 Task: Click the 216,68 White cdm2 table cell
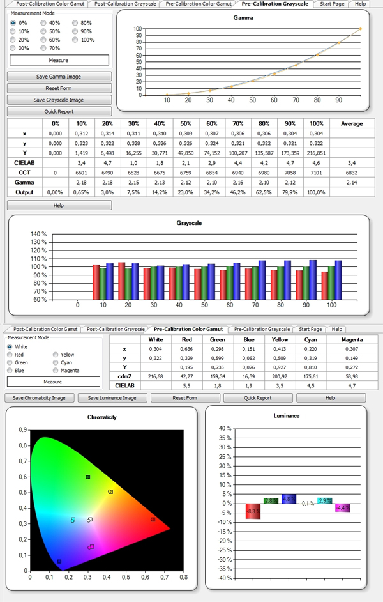coord(155,376)
